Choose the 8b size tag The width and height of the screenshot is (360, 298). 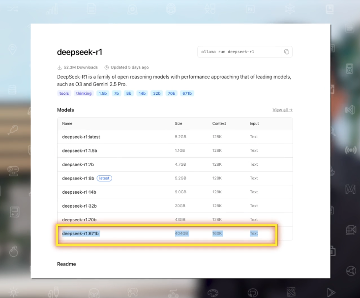129,93
